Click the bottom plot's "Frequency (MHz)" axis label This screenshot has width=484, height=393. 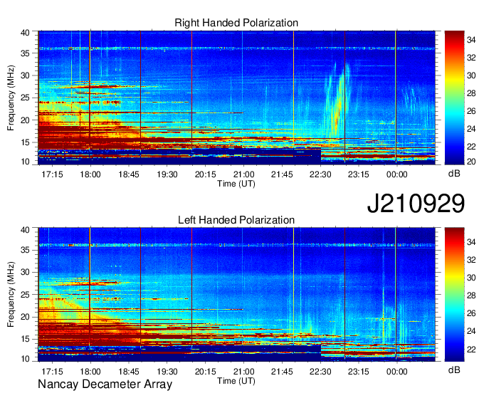coord(11,295)
